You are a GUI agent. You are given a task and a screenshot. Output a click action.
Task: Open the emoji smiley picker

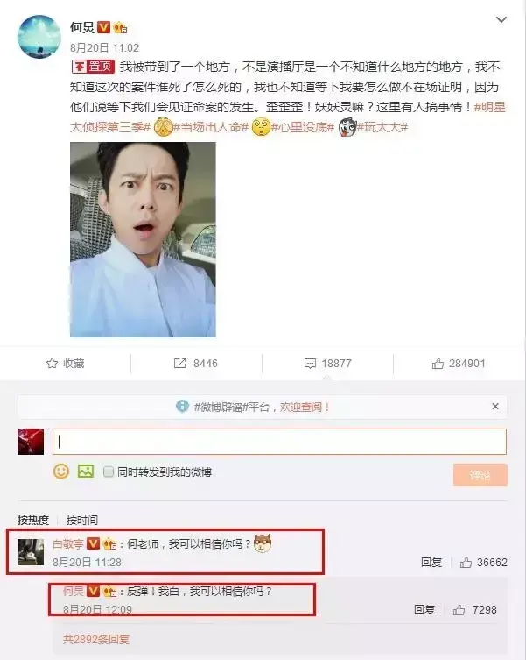coord(61,471)
